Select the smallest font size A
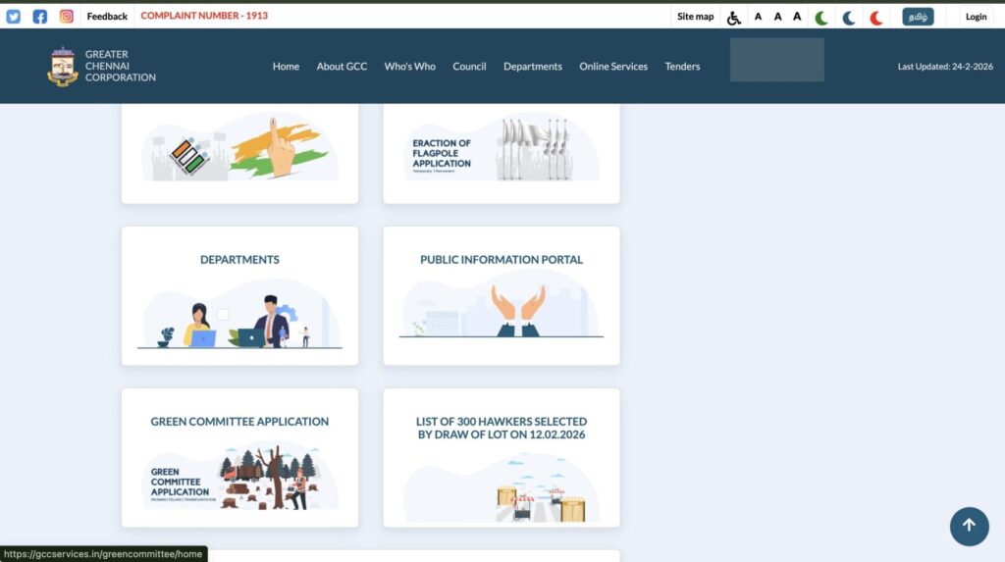The image size is (1005, 562). click(x=758, y=17)
